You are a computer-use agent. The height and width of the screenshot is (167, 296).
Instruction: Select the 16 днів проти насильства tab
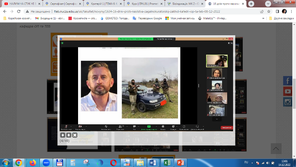(x=226, y=4)
